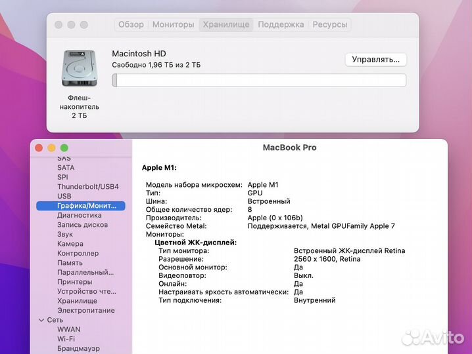Click the Управлять… button

[x=375, y=60]
